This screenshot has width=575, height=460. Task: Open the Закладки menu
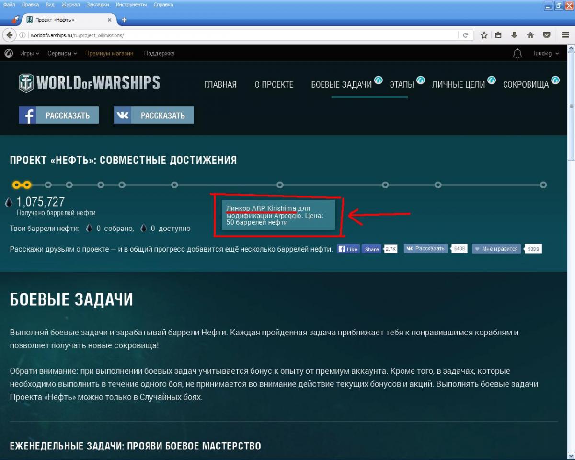tap(98, 4)
